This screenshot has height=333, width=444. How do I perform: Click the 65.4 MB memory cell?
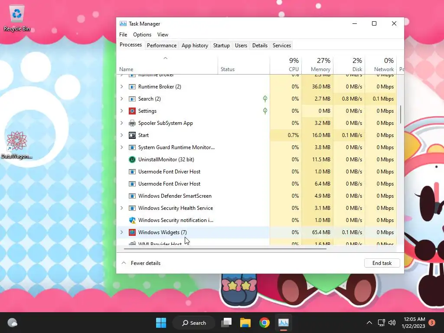(317, 232)
